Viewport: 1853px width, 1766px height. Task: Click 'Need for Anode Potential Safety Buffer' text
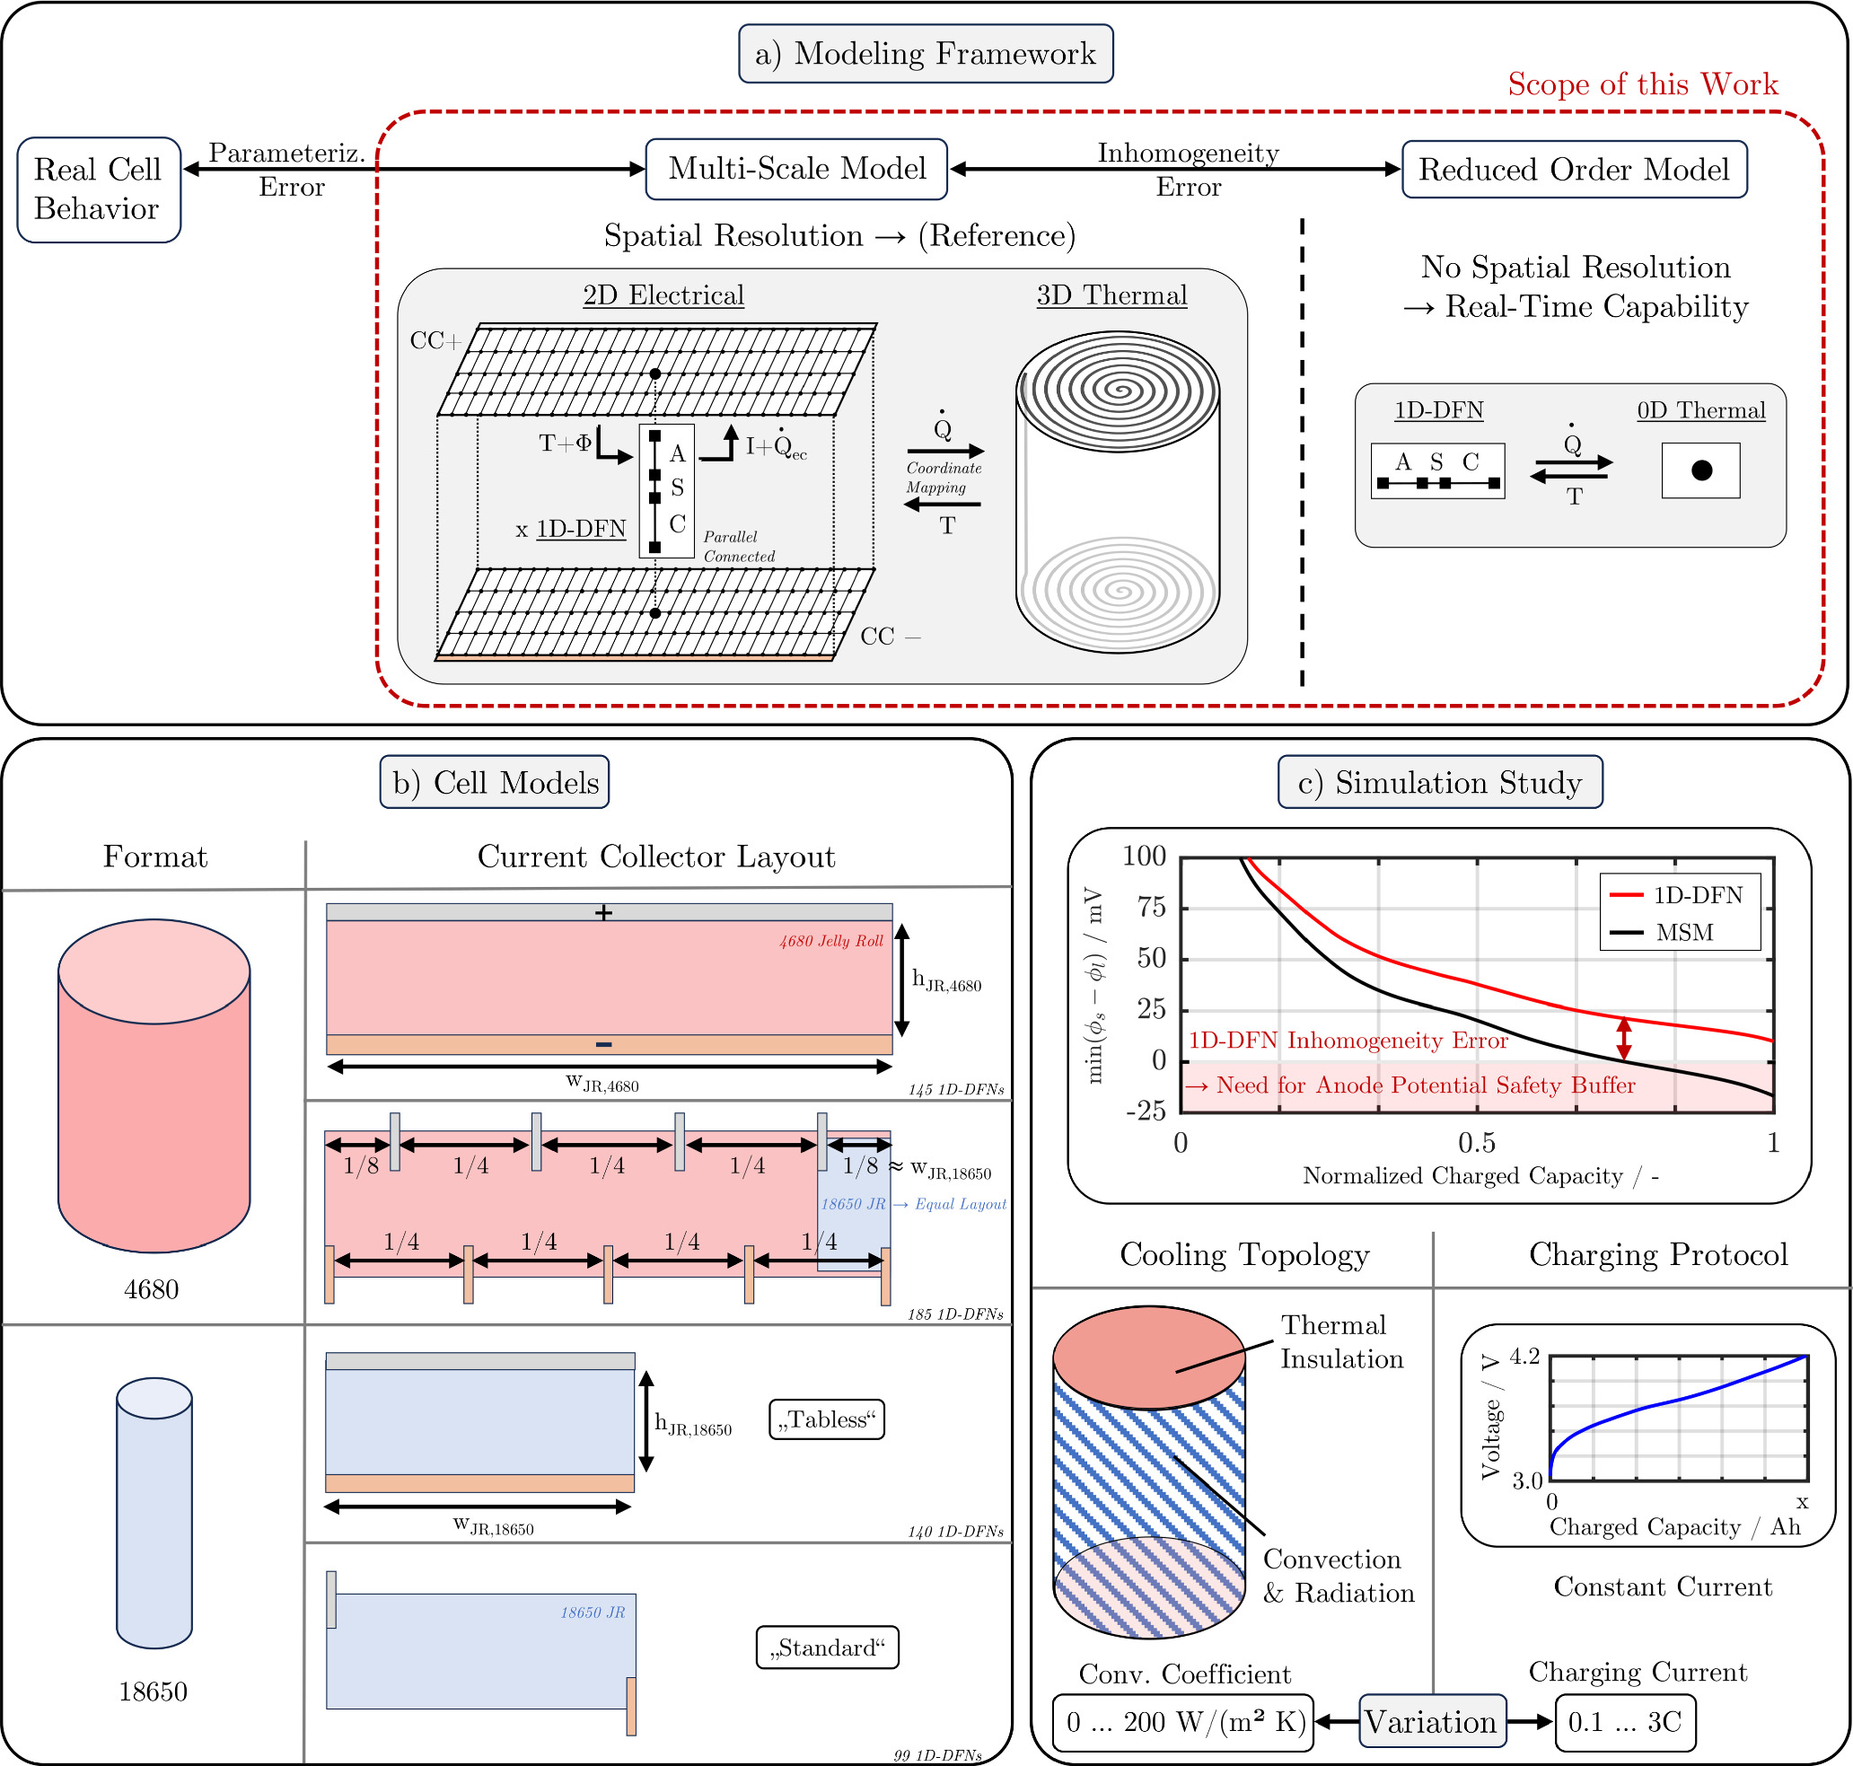[x=1426, y=1085]
